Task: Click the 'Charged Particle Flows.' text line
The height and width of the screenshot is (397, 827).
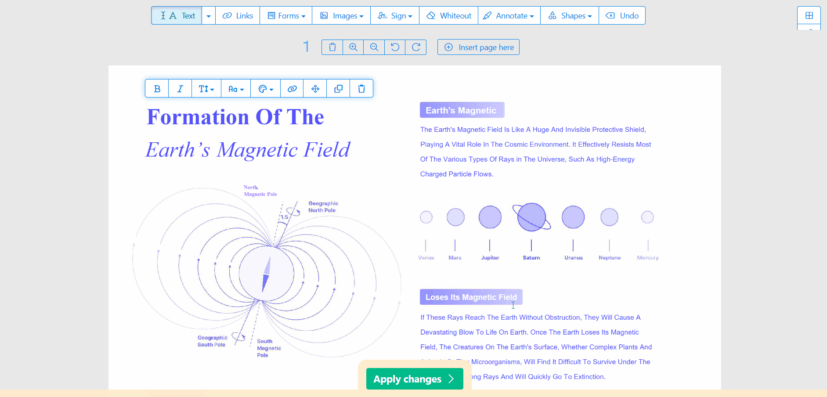Action: click(x=457, y=174)
